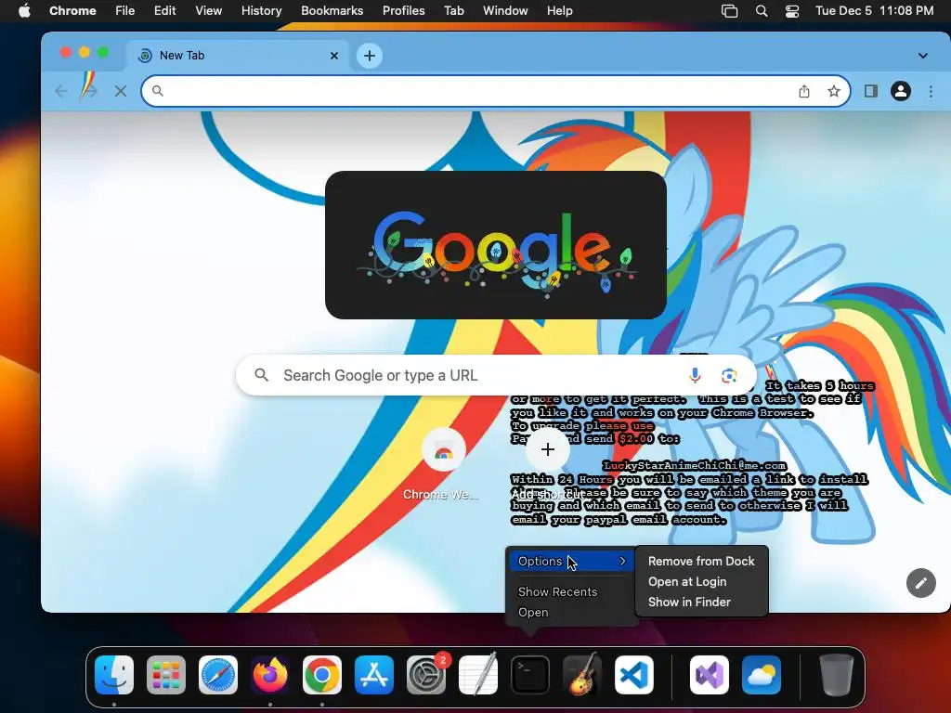Image resolution: width=951 pixels, height=713 pixels.
Task: Open System Settings from the dock
Action: [426, 675]
